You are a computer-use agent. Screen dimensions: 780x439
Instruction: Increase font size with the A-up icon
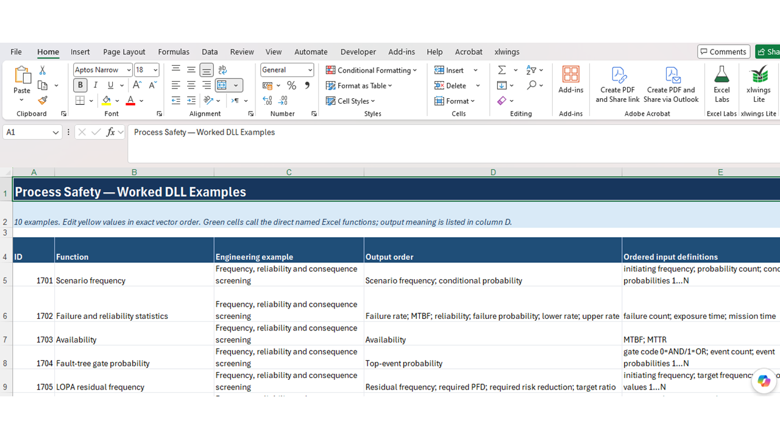coord(137,85)
